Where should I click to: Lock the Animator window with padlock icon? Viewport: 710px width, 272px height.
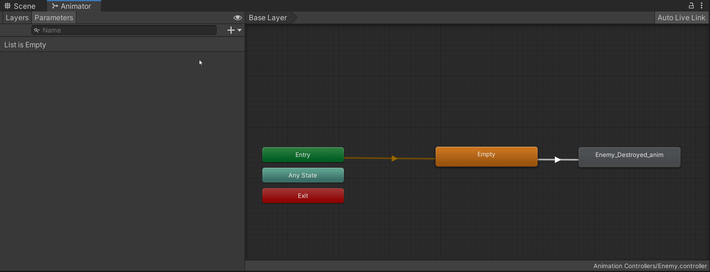click(x=691, y=6)
